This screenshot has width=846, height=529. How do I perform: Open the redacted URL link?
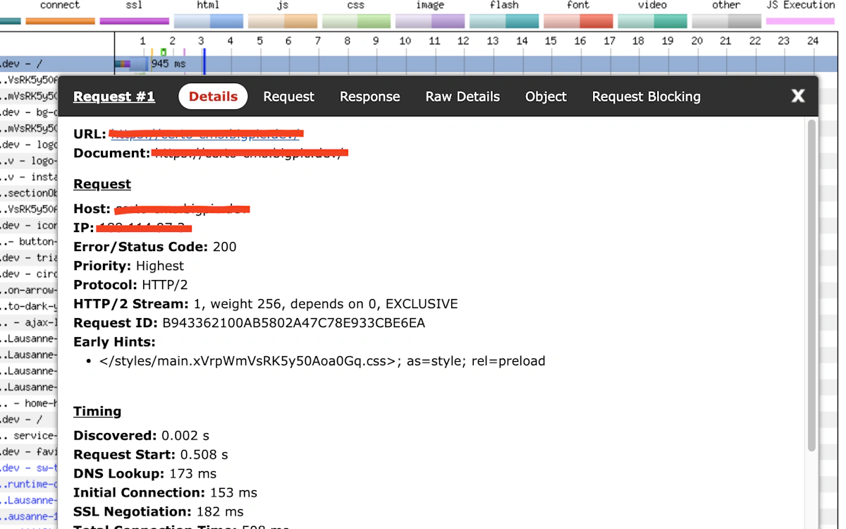coord(205,134)
